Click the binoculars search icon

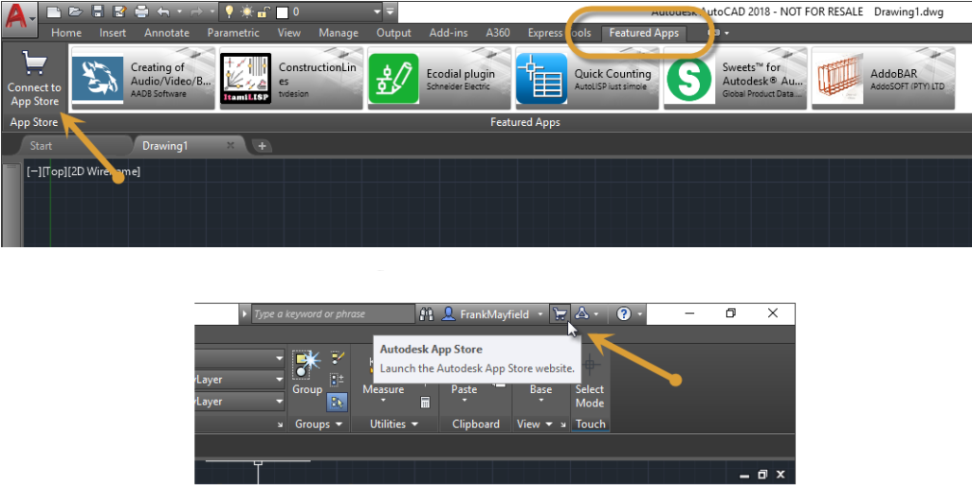pyautogui.click(x=427, y=314)
